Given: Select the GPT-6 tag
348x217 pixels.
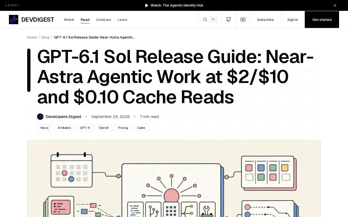Looking at the screenshot, I should click(85, 128).
